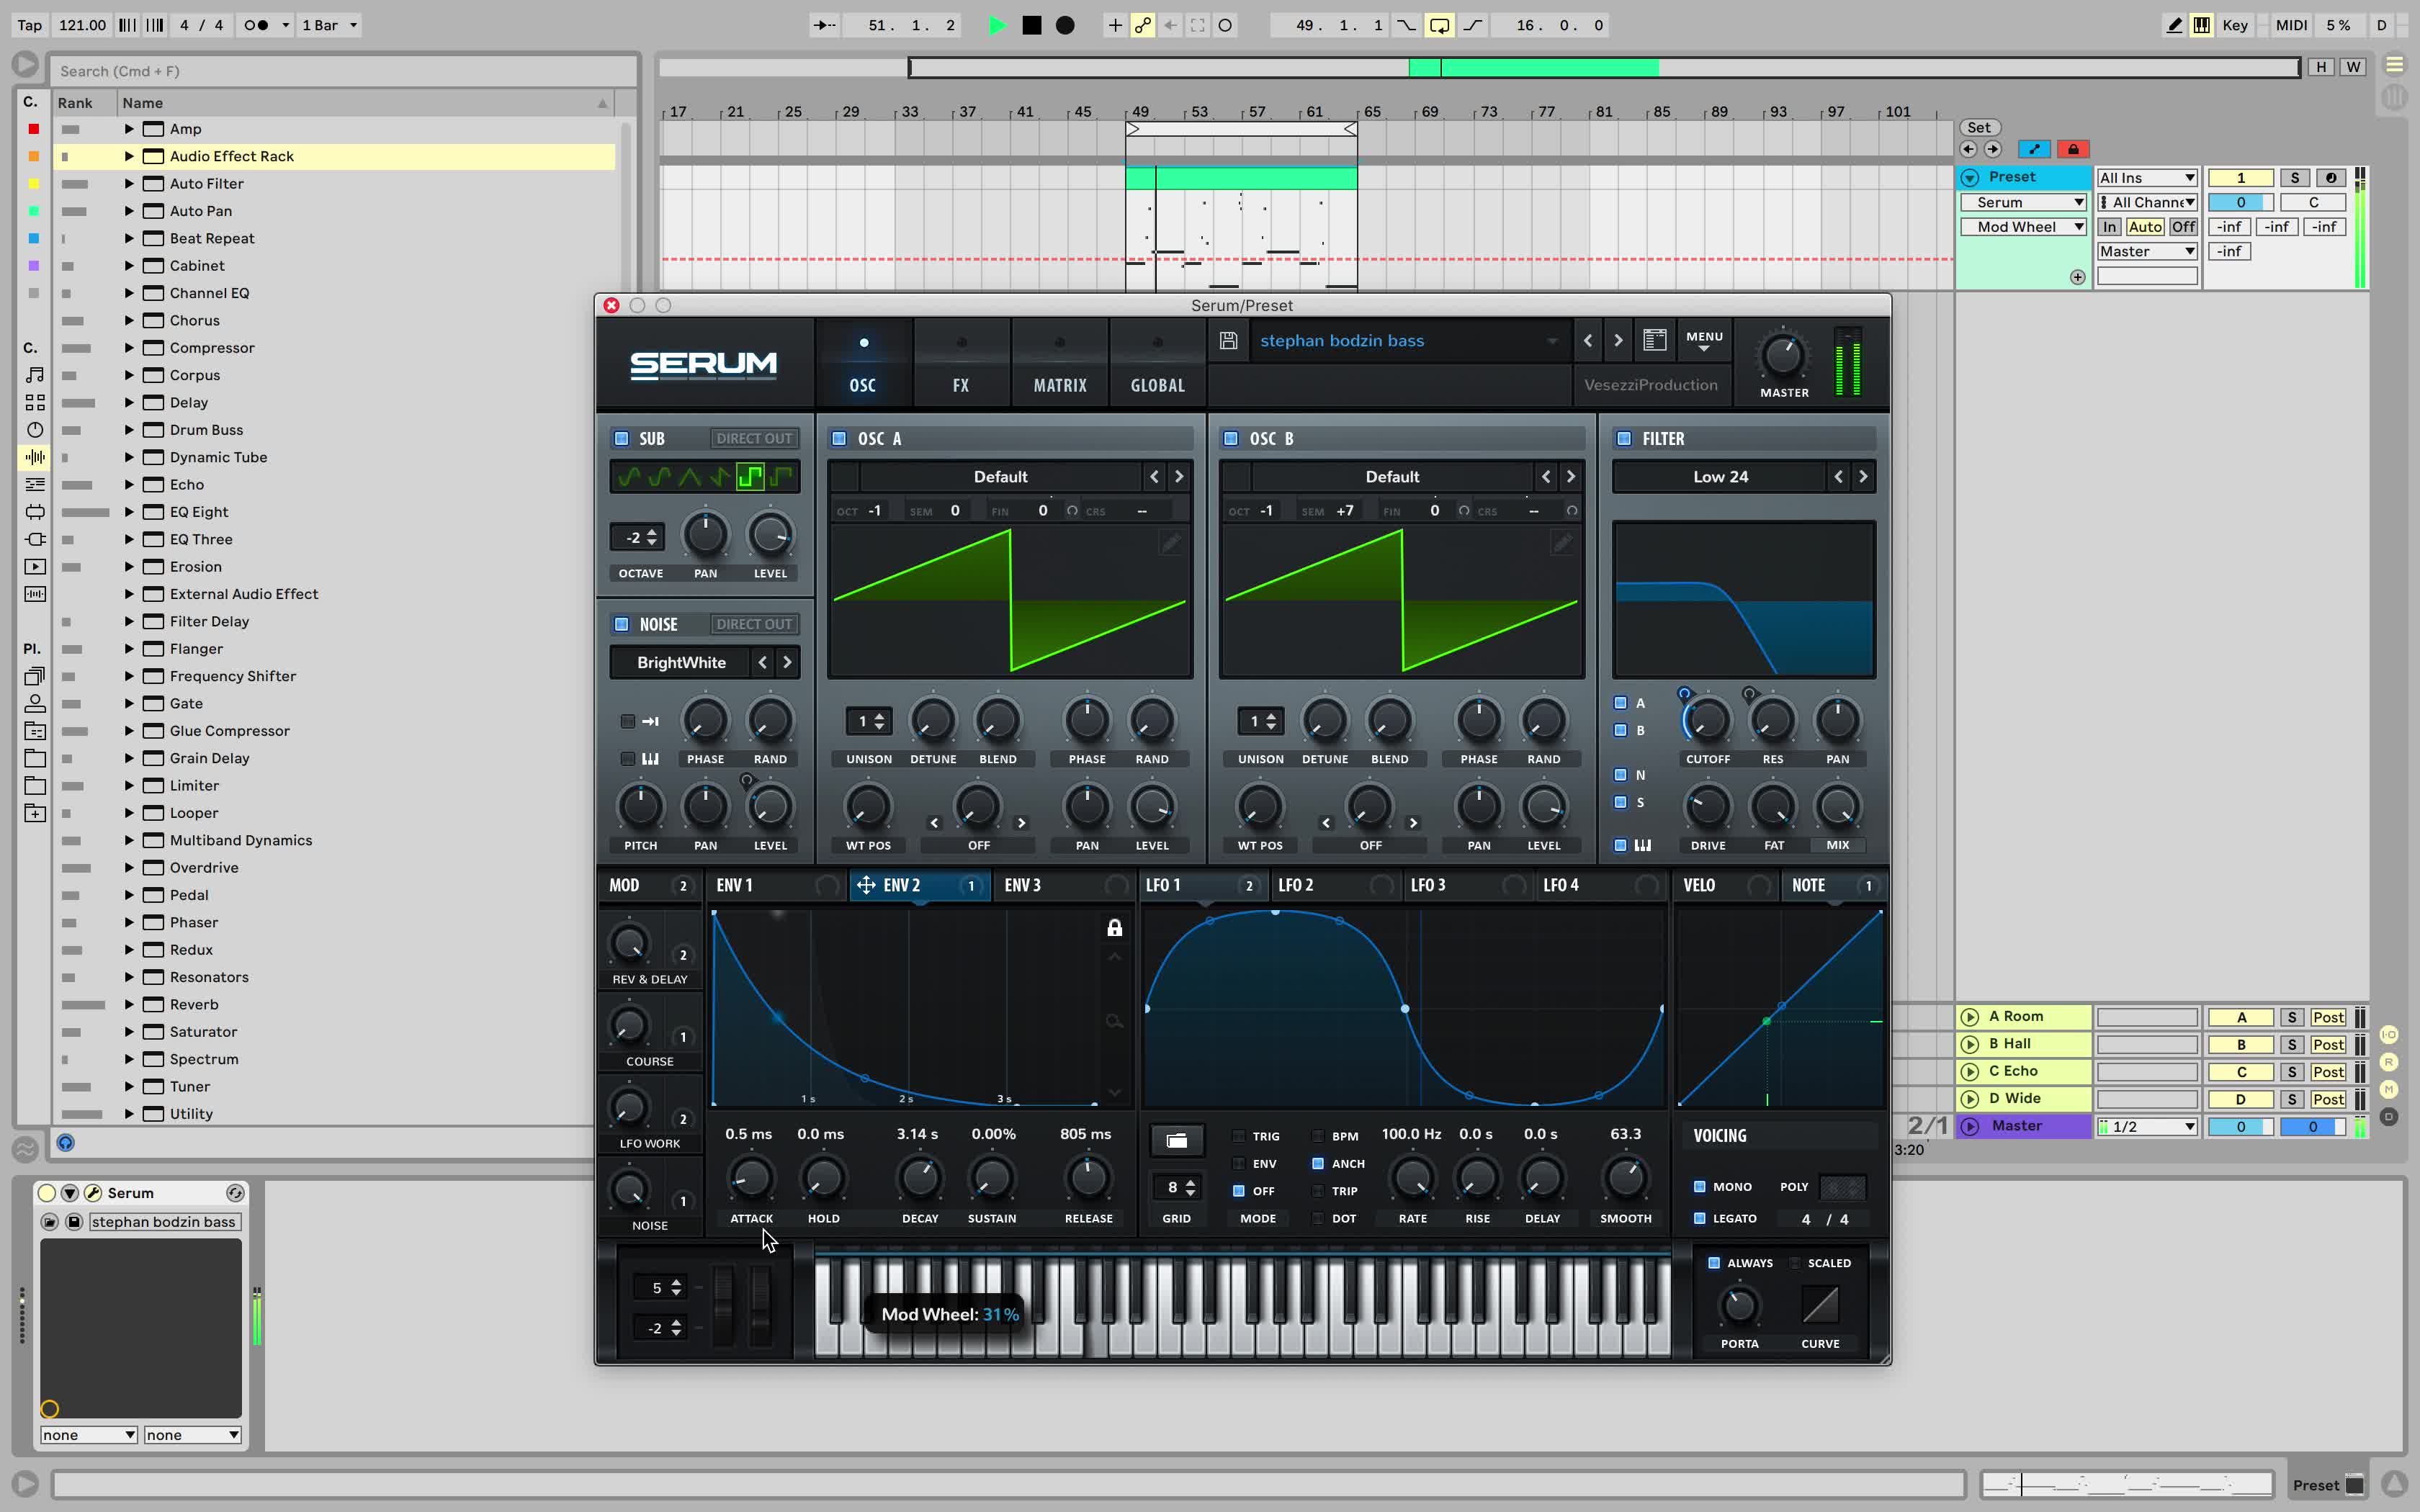The width and height of the screenshot is (2420, 1512).
Task: Select the Plug-ins category icon in the browser sidebar
Action: coord(35,539)
